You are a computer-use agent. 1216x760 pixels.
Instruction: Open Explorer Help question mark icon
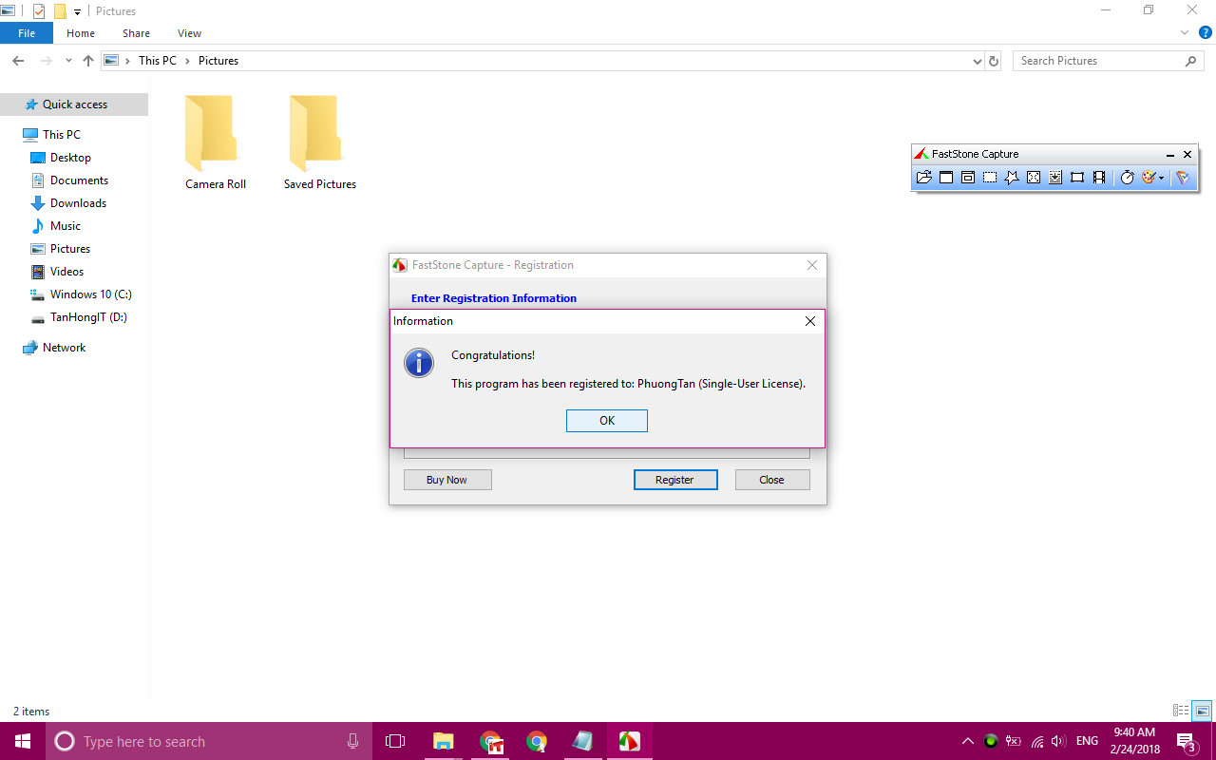tap(1204, 33)
